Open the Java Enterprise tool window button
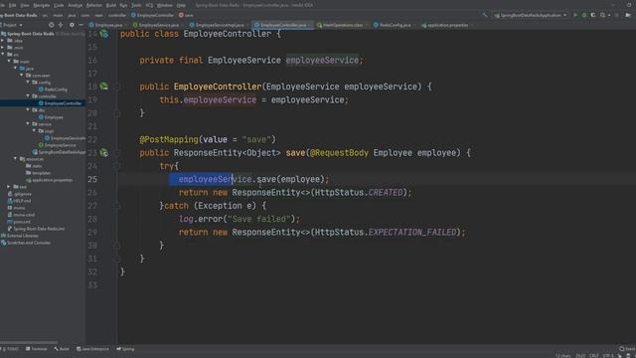The image size is (636, 358). pyautogui.click(x=92, y=349)
